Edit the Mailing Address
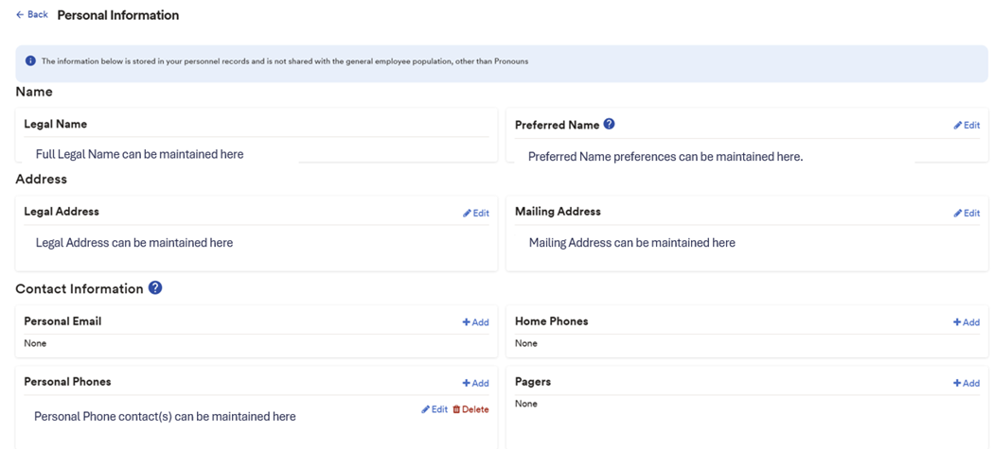 pos(966,214)
